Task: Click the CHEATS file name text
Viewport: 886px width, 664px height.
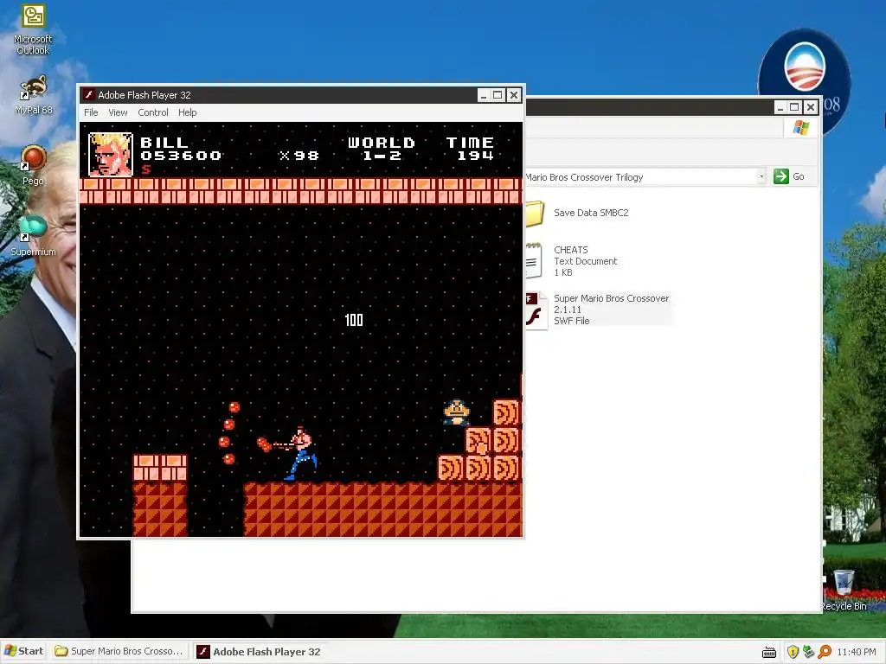Action: [x=571, y=250]
